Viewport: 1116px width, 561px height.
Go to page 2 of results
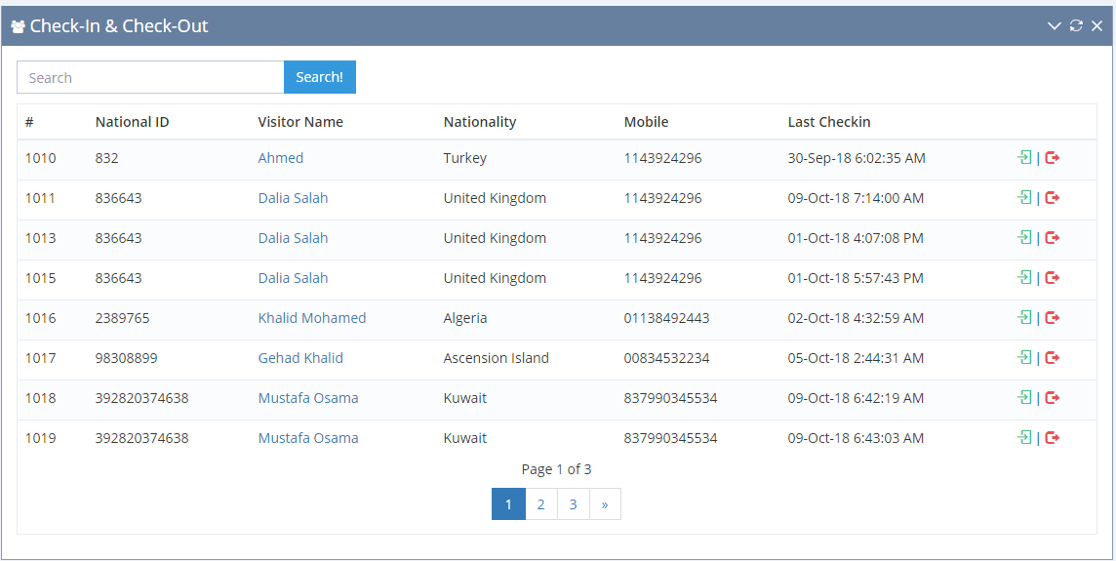coord(540,504)
